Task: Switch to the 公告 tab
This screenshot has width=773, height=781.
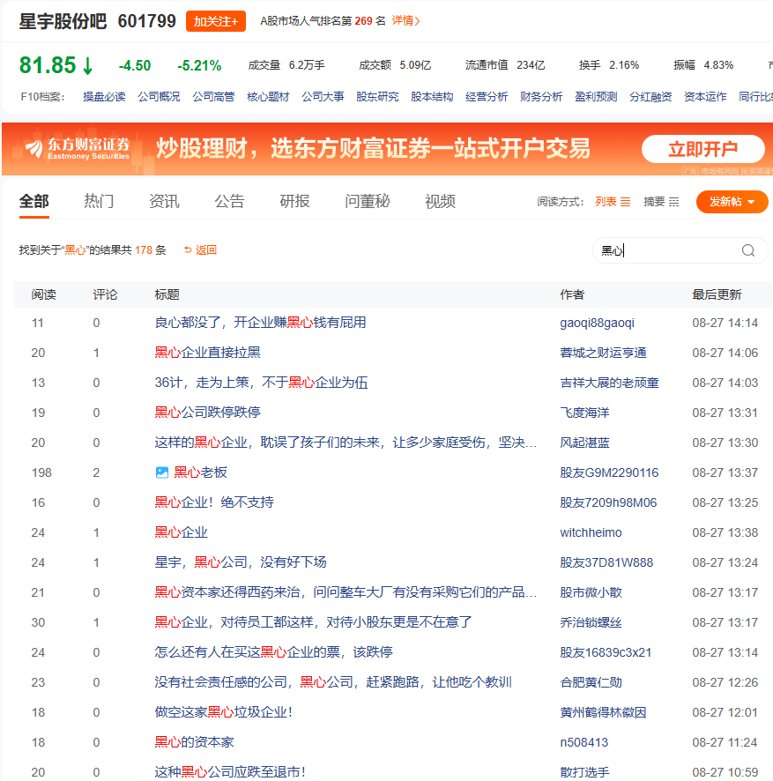Action: (230, 201)
